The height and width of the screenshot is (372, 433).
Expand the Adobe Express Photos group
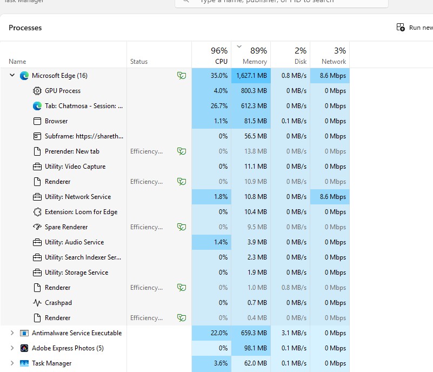click(x=12, y=348)
